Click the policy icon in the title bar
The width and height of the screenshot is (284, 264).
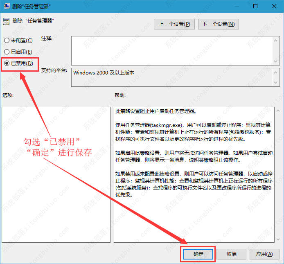coord(7,7)
